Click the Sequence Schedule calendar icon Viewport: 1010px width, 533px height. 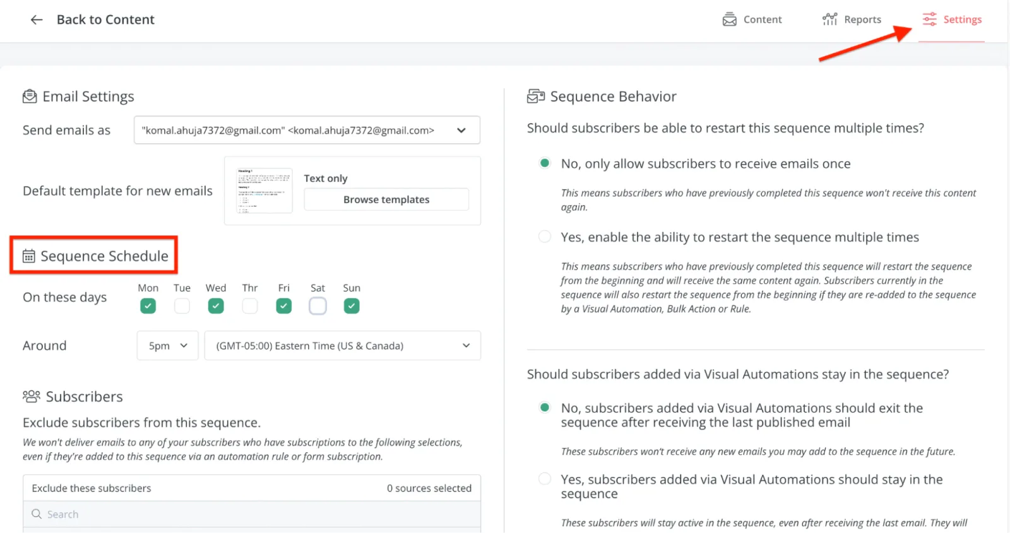(29, 256)
